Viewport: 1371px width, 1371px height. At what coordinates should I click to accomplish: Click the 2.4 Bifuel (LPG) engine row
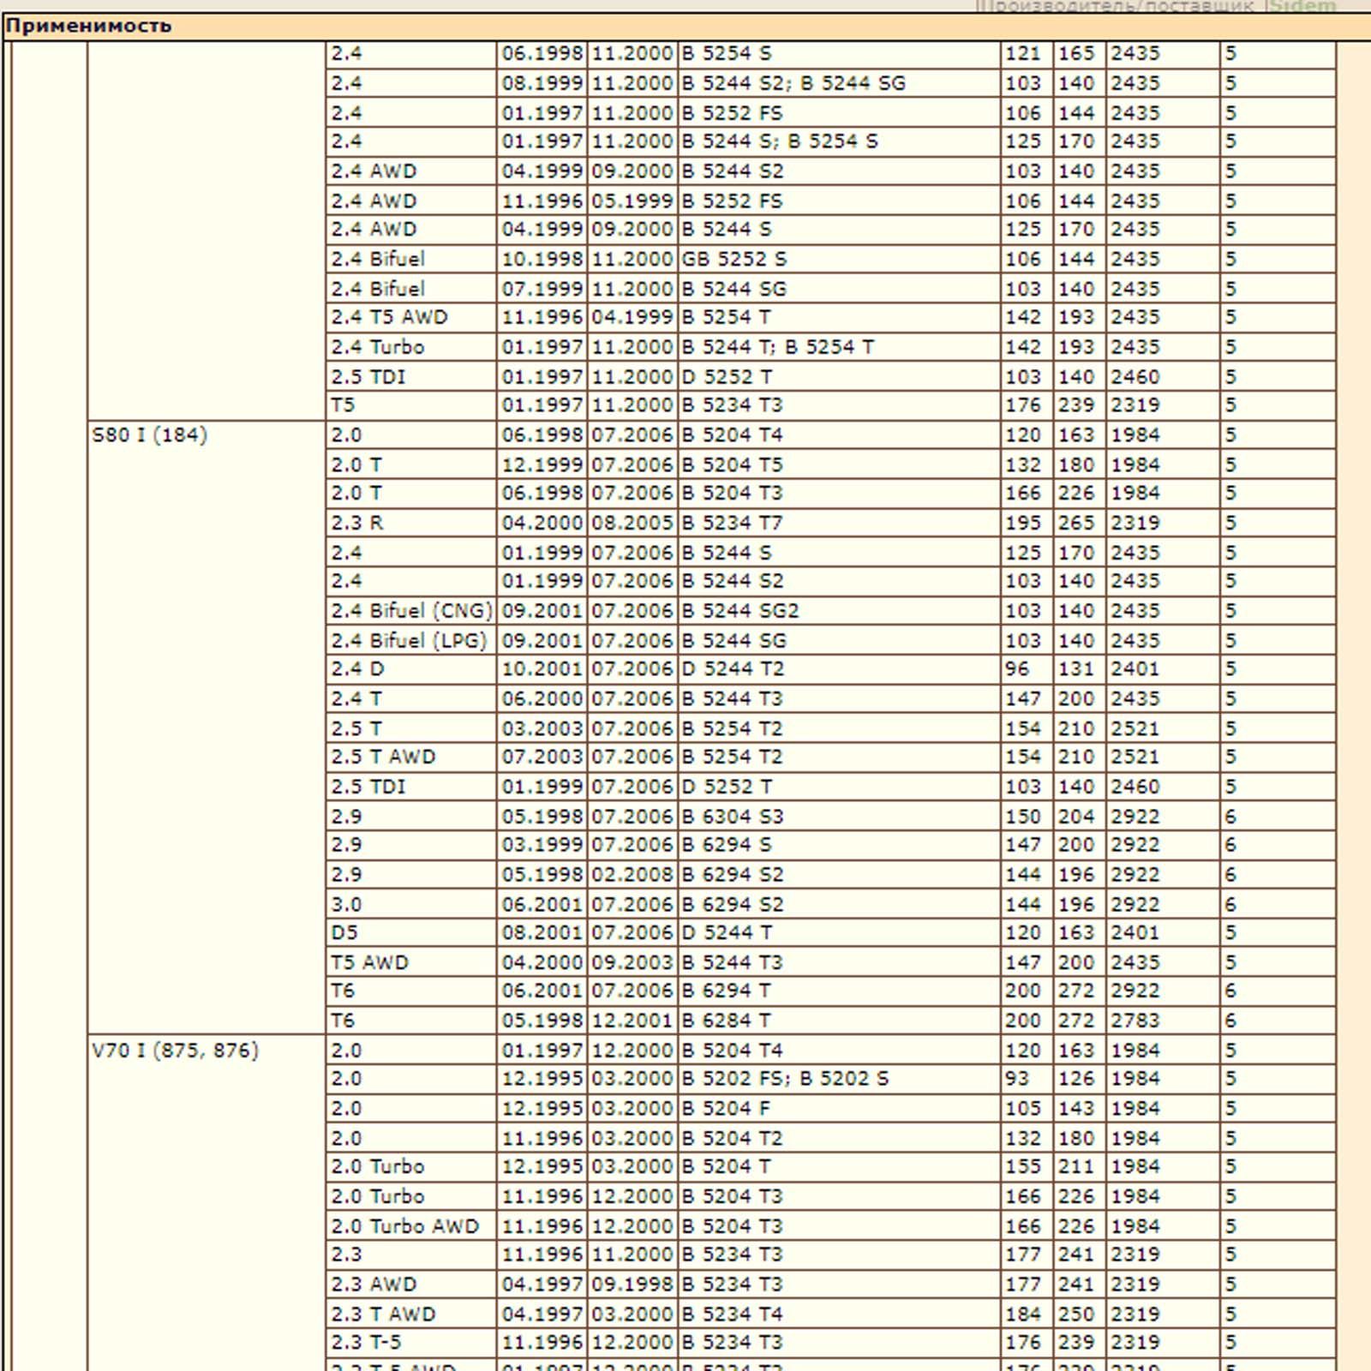click(830, 640)
